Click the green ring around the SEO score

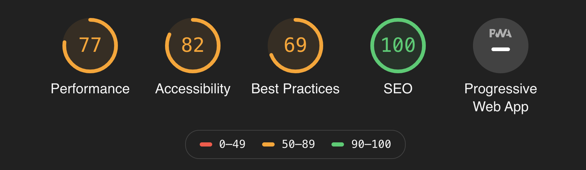(x=398, y=20)
